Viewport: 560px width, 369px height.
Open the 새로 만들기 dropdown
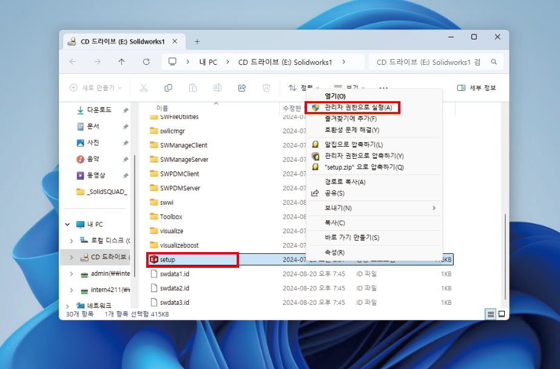[x=96, y=88]
